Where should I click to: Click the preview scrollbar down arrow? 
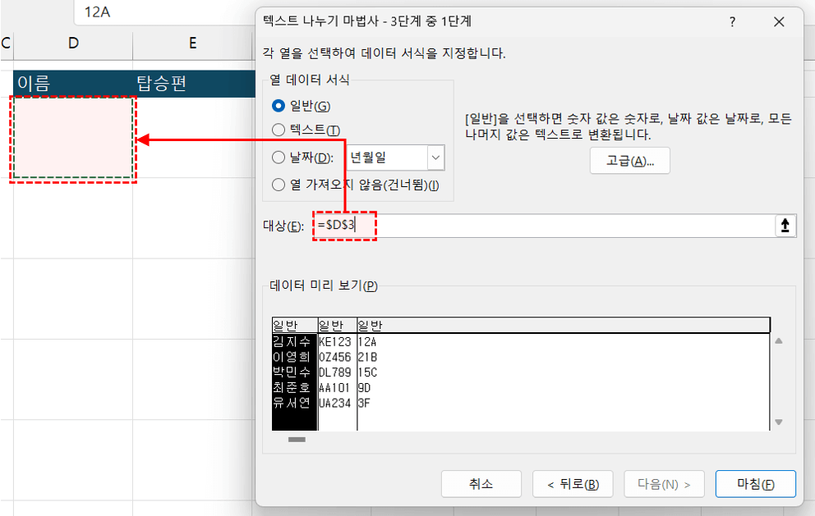[778, 422]
